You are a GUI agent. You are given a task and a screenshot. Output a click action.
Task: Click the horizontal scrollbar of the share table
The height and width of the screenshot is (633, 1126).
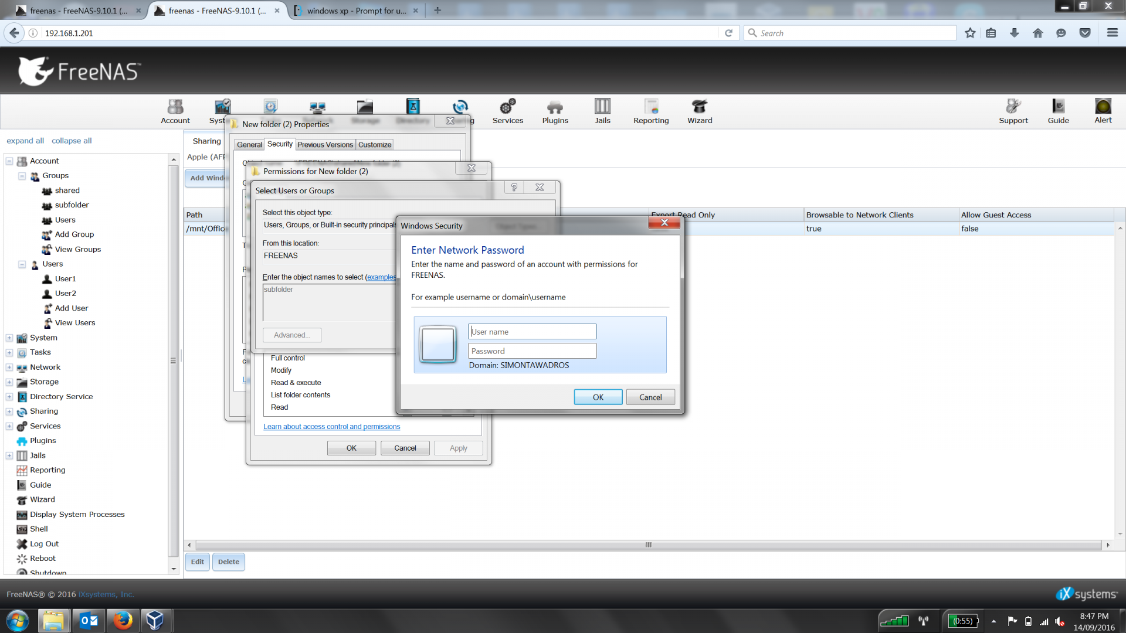pos(648,545)
